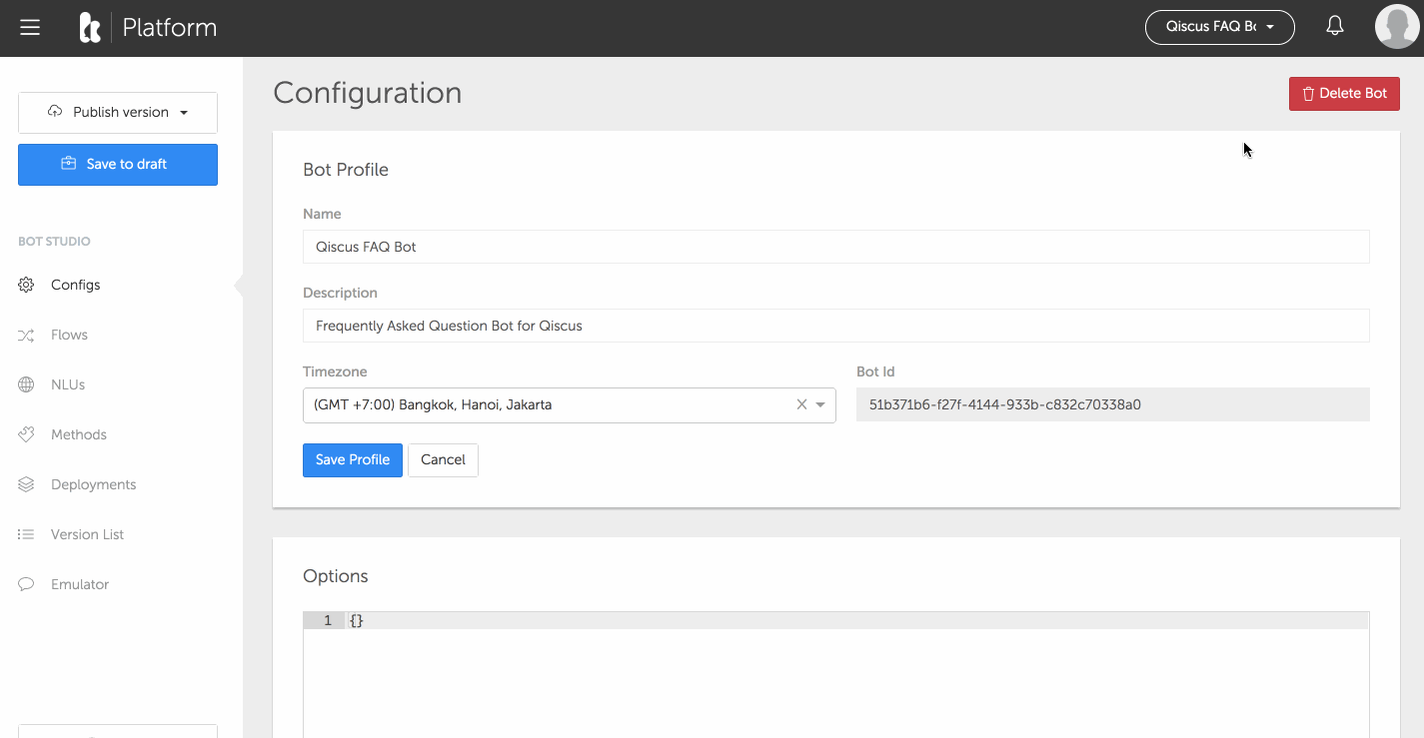The width and height of the screenshot is (1424, 738).
Task: Click the Save to draft button
Action: 118,165
